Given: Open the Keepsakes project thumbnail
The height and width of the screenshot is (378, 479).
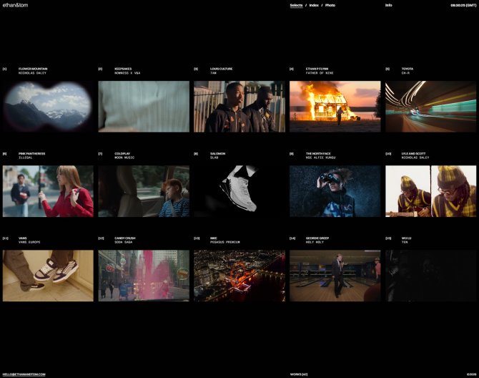Looking at the screenshot, I should (x=144, y=106).
